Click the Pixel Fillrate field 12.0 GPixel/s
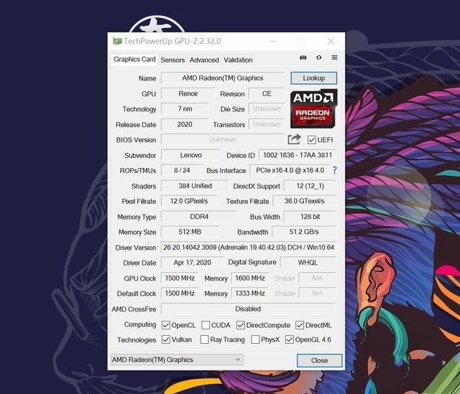 click(189, 201)
